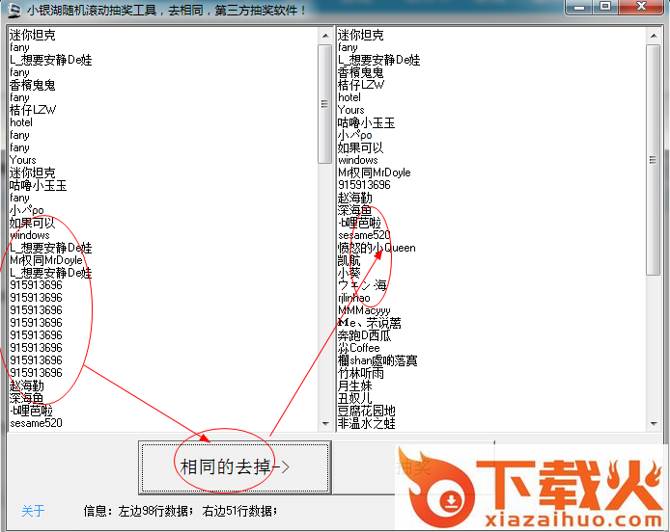
Task: Close the lottery tool window
Action: (640, 7)
